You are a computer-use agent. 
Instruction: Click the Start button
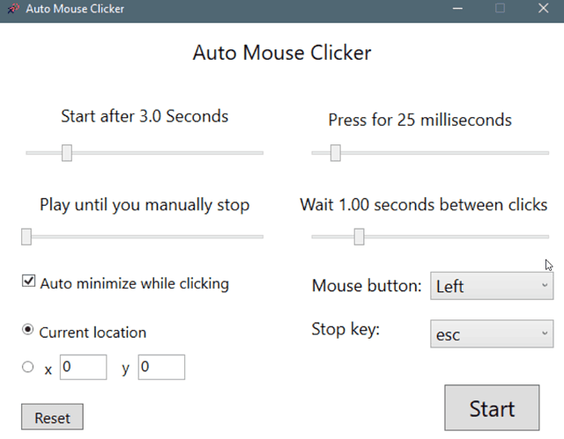[x=492, y=408]
